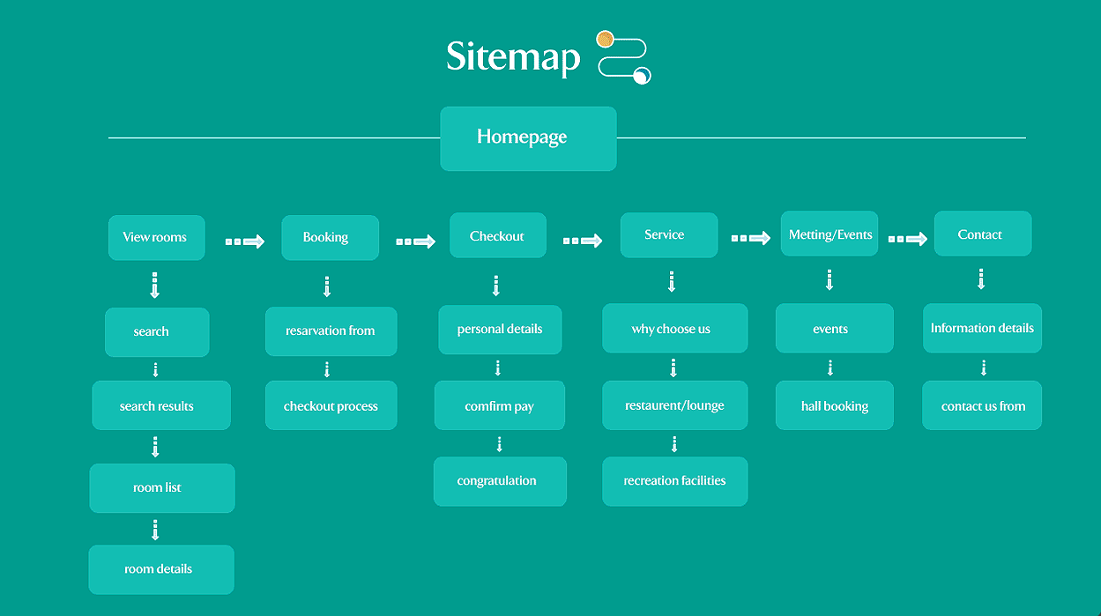Image resolution: width=1101 pixels, height=616 pixels.
Task: Click the personal details node
Action: [x=500, y=330]
